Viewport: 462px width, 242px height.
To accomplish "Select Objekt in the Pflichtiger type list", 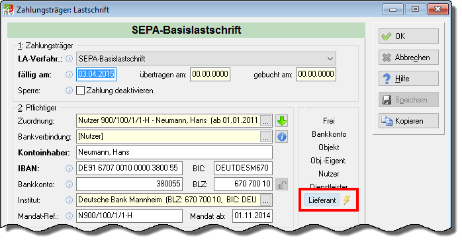I will (x=329, y=147).
